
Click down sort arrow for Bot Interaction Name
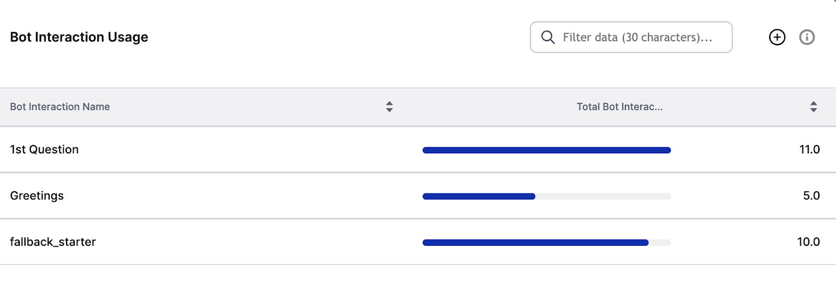click(389, 110)
